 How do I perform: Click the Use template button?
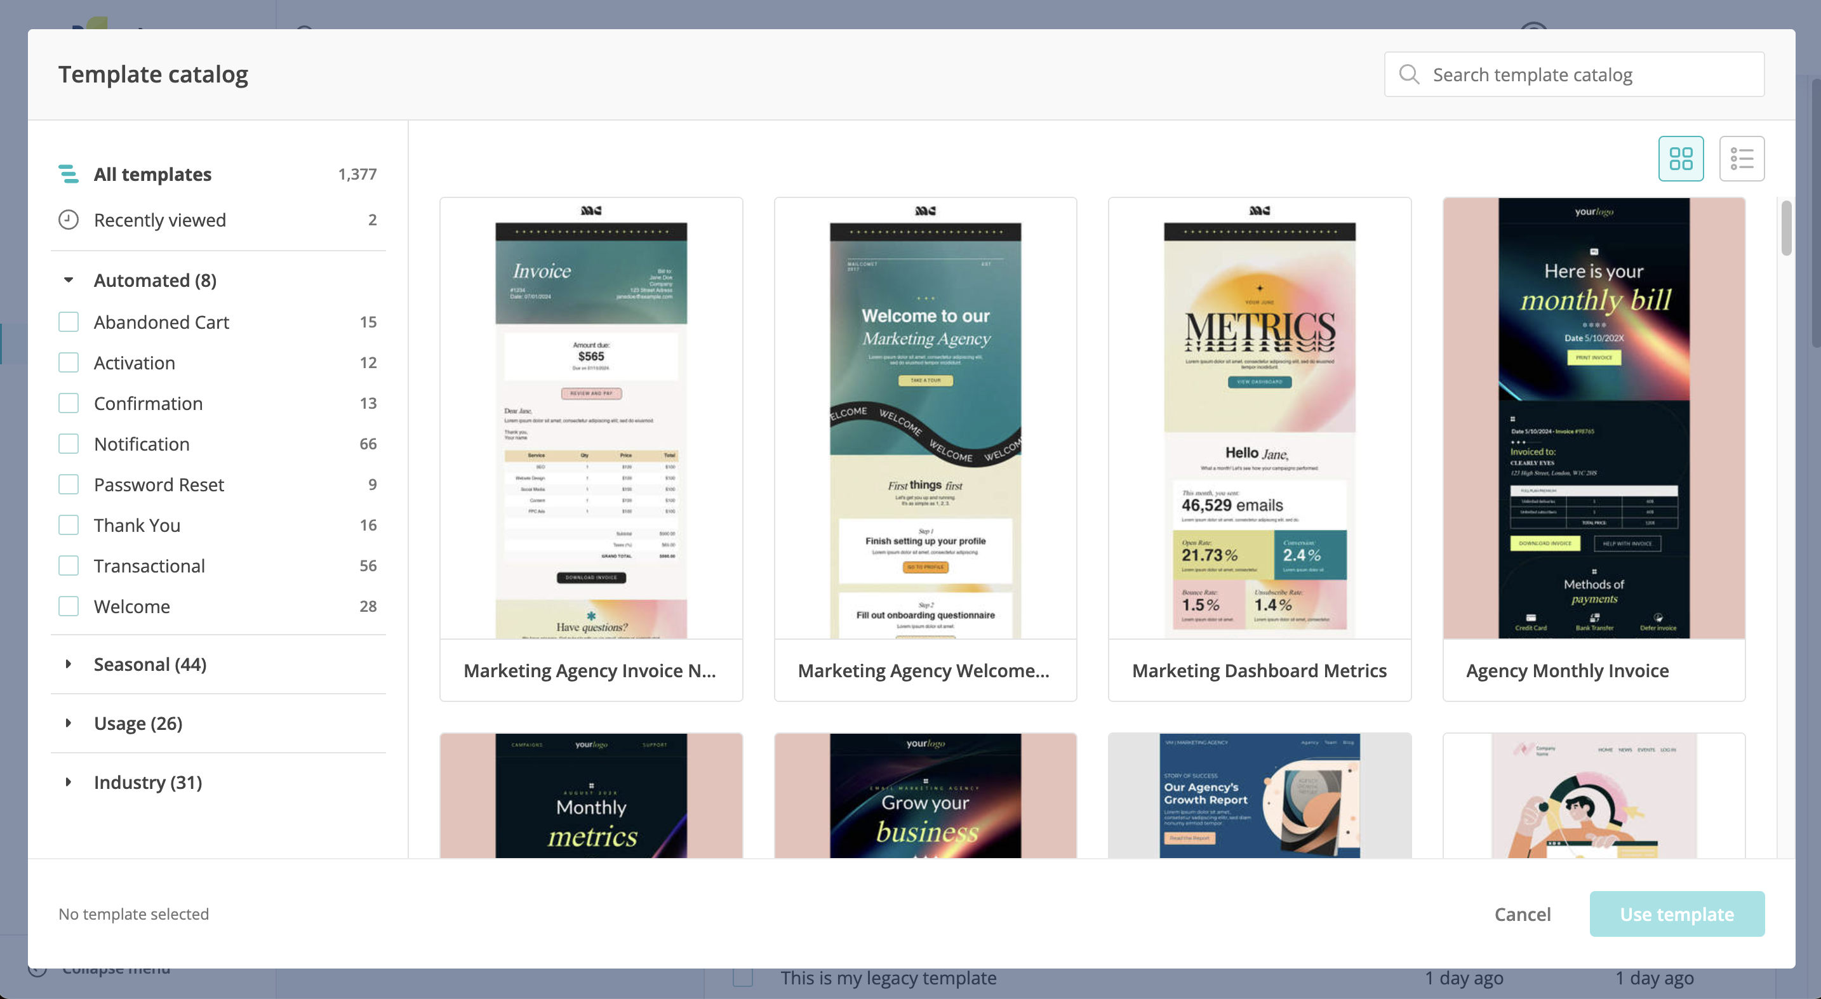1677,913
